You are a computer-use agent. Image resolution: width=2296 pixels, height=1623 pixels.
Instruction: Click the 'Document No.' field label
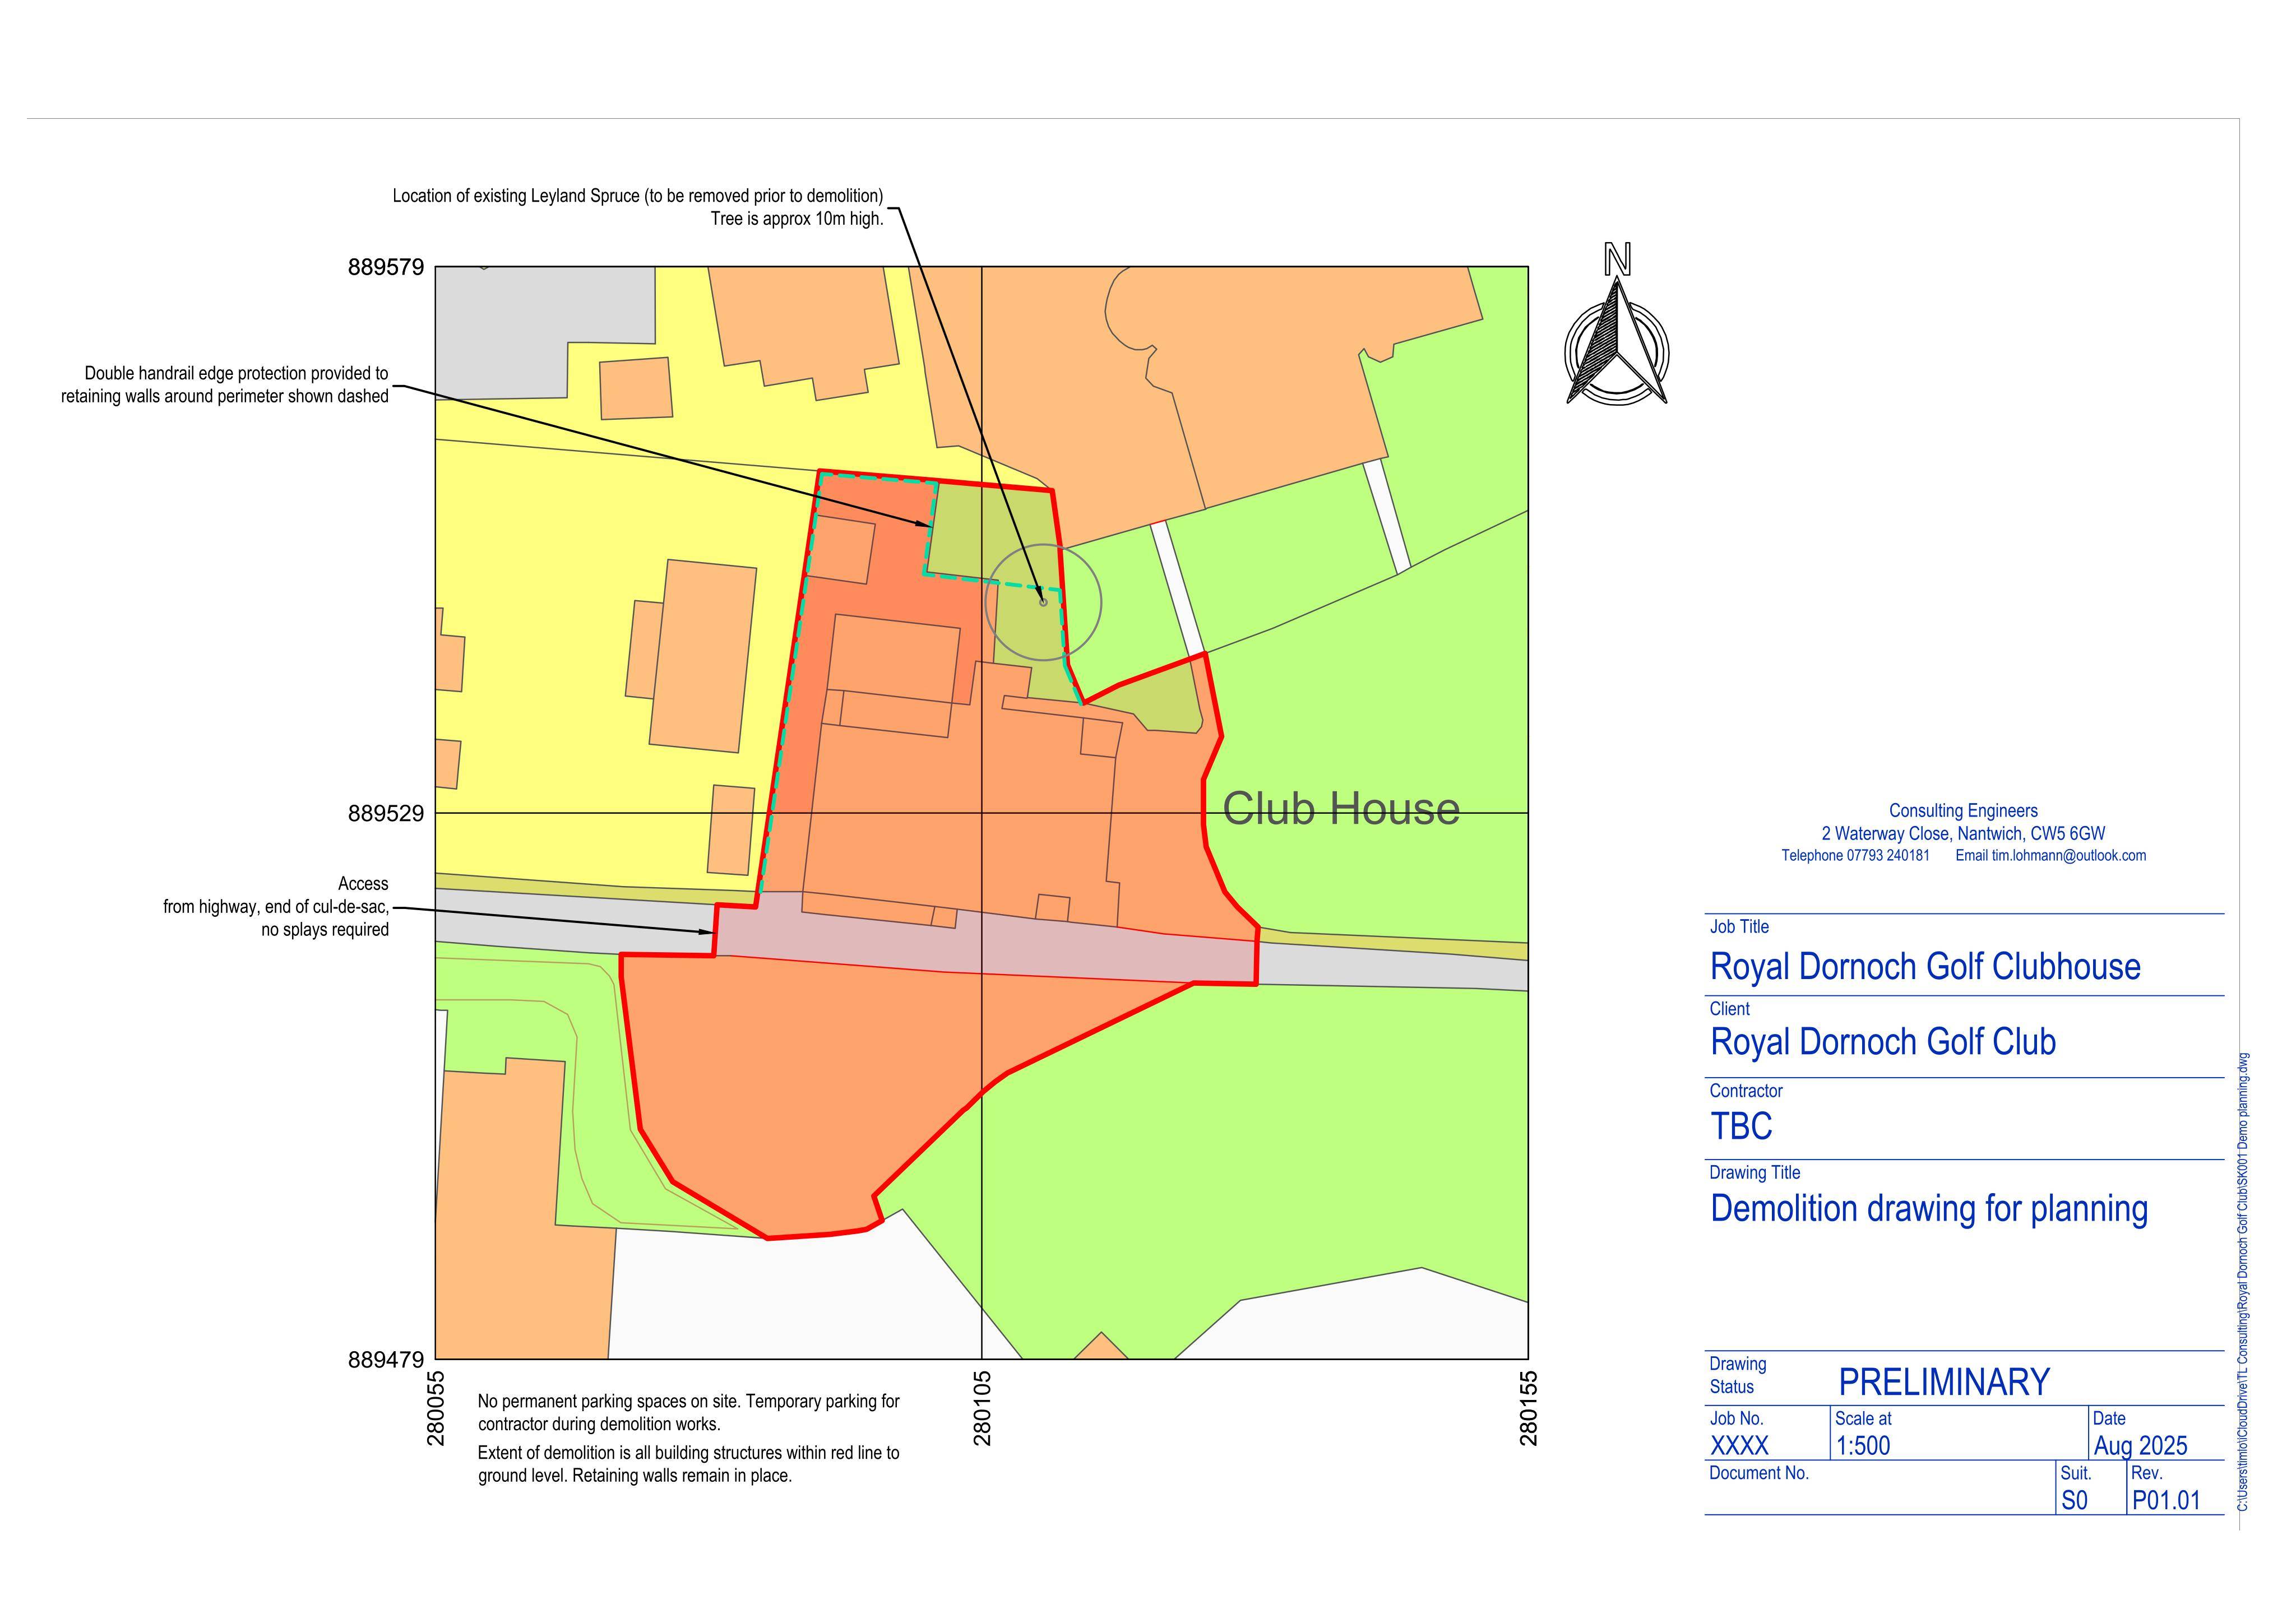click(1759, 1474)
